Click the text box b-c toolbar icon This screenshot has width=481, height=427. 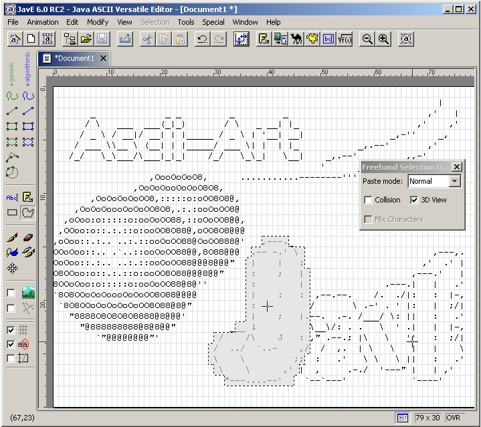[328, 39]
